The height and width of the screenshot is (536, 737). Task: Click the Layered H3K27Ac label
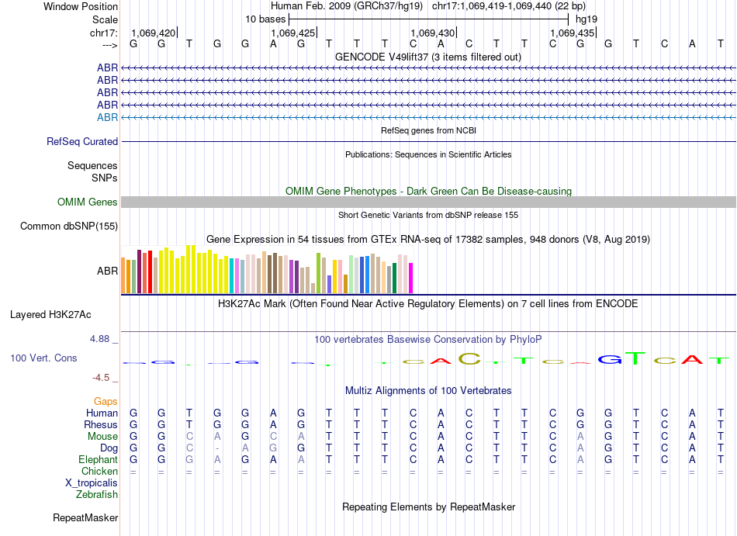[50, 315]
